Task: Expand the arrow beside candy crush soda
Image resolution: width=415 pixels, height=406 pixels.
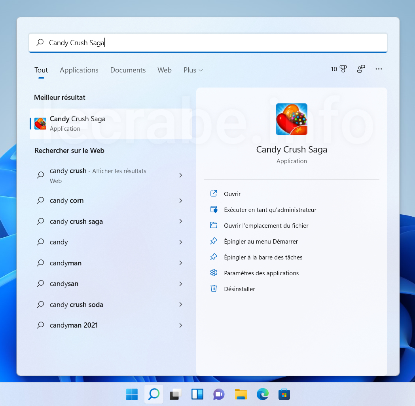Action: [x=181, y=305]
